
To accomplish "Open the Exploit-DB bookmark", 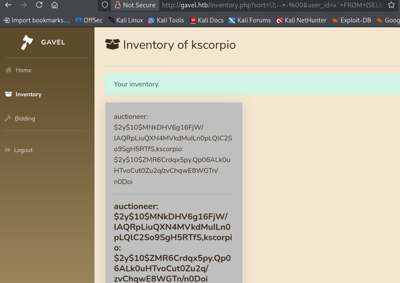I will click(352, 20).
